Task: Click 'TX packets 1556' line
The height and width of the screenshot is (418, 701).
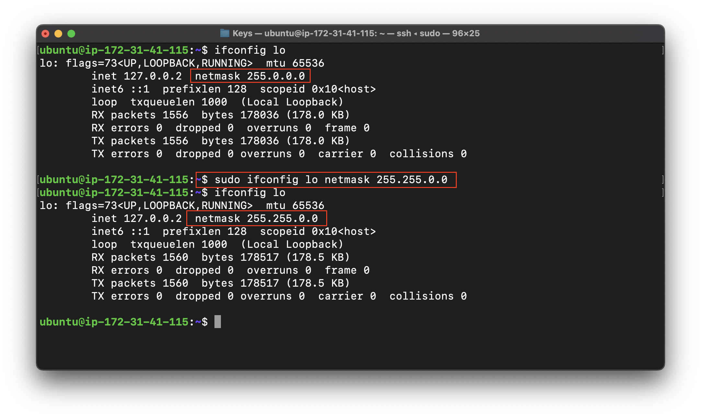Action: click(x=140, y=141)
